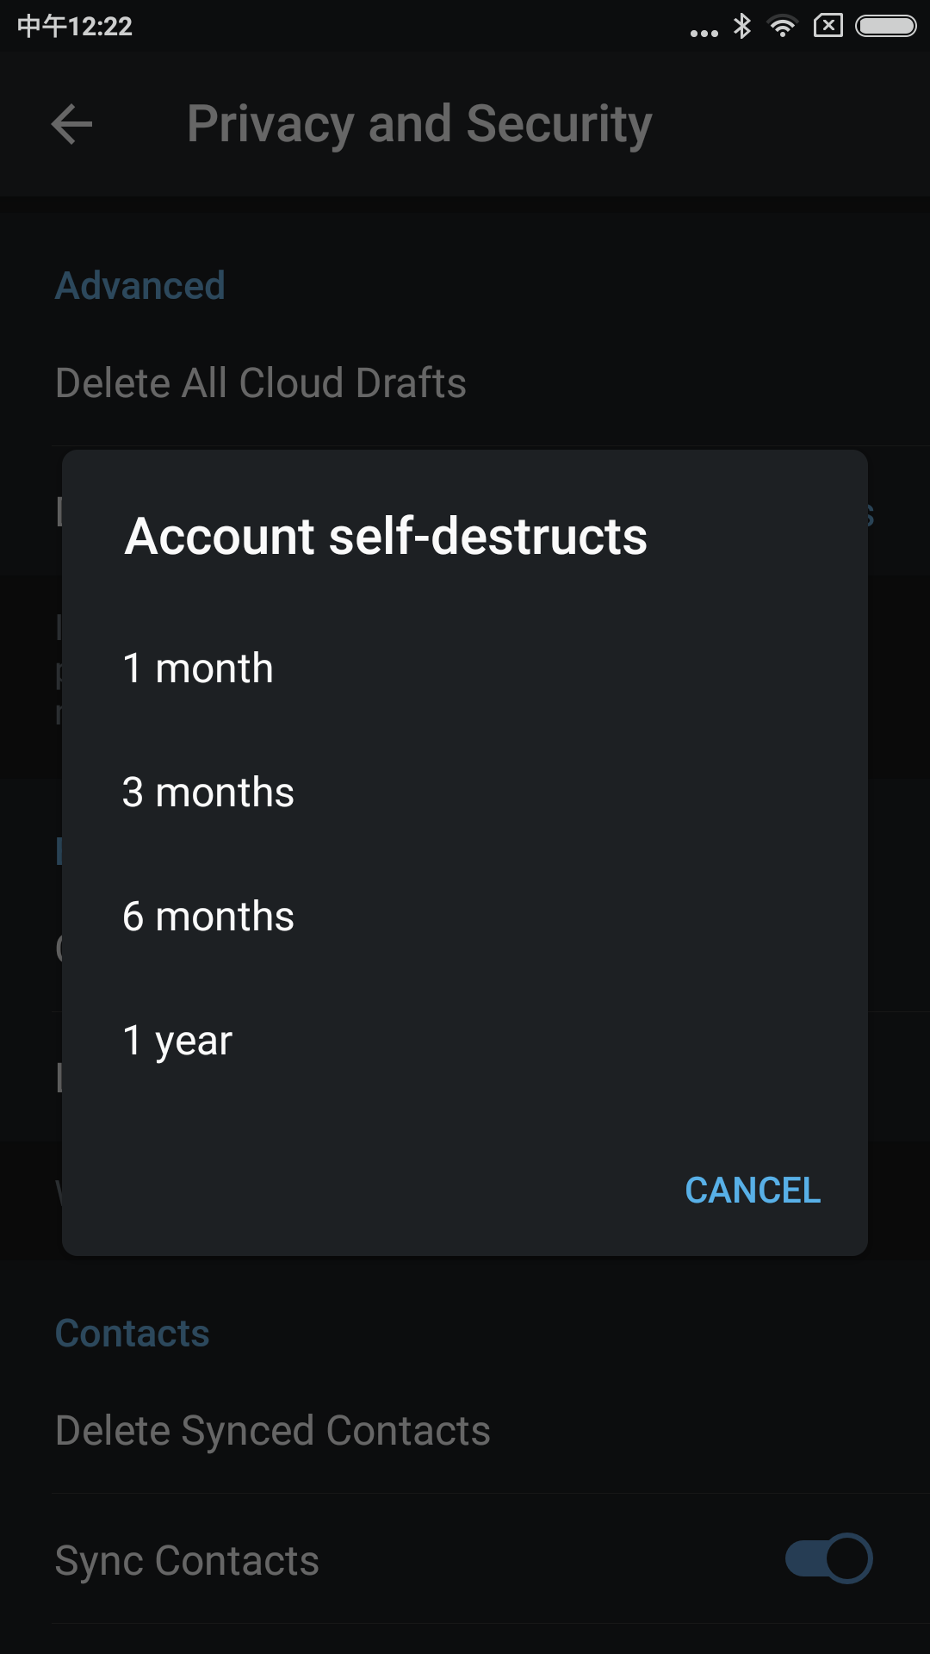Tap the Bluetooth status icon
This screenshot has width=930, height=1654.
click(x=741, y=26)
